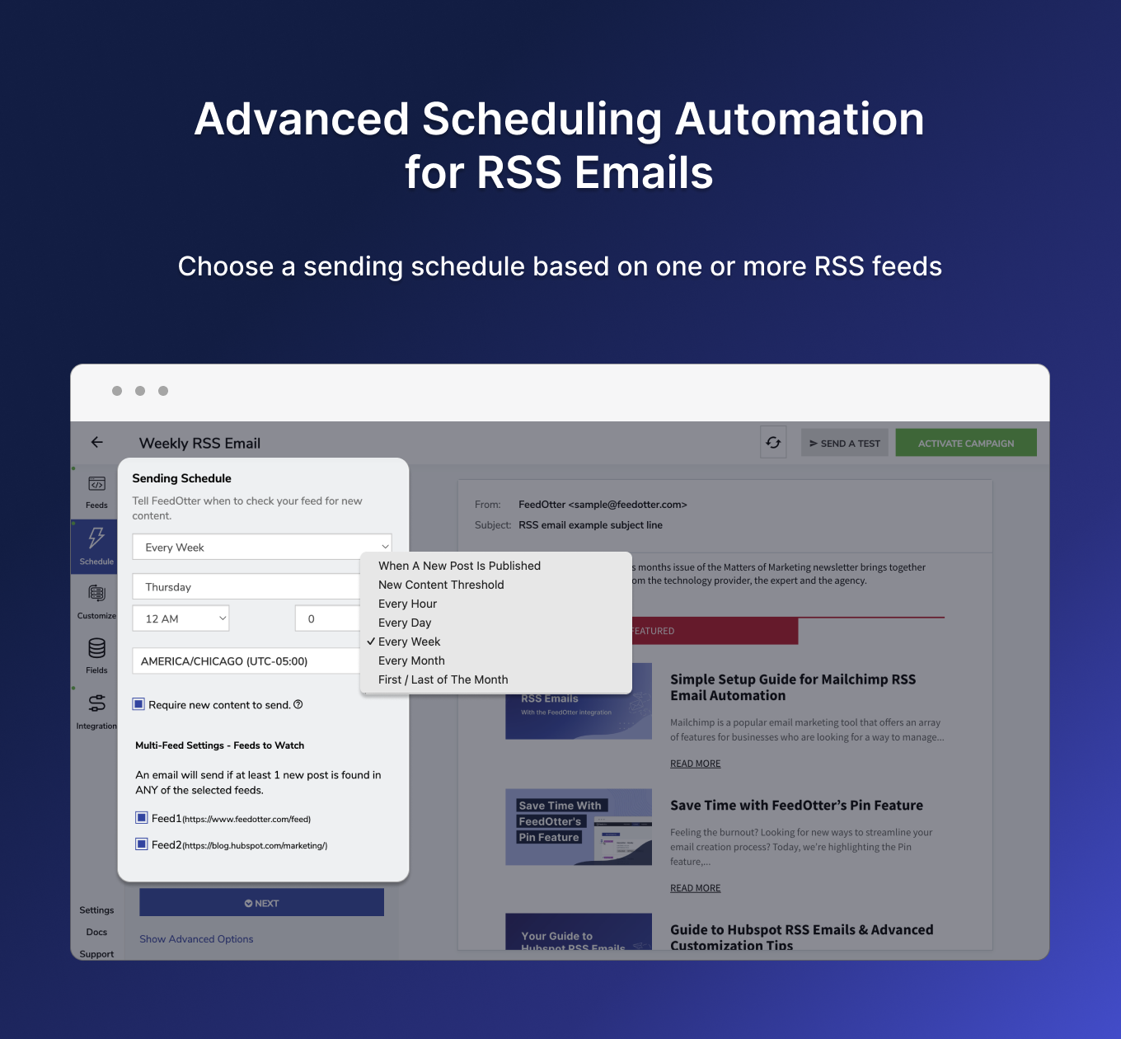Toggle Require new content to send checkbox

[x=139, y=704]
